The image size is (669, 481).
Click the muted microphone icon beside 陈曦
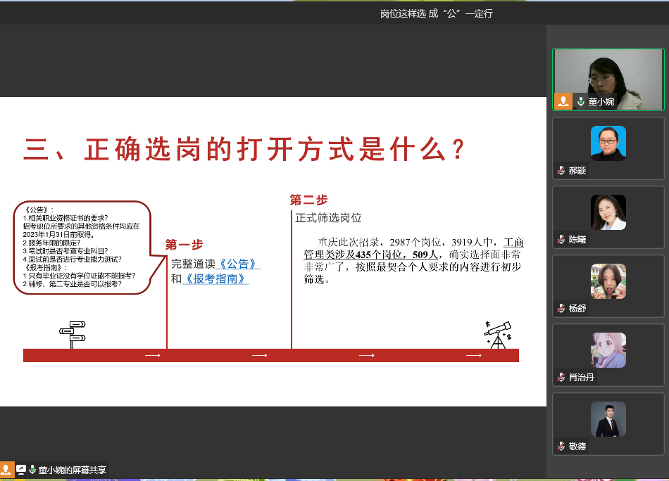pos(561,240)
